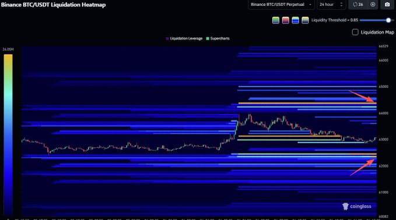The width and height of the screenshot is (396, 220).
Task: Take a chart screenshot with camera icon
Action: tap(387, 5)
